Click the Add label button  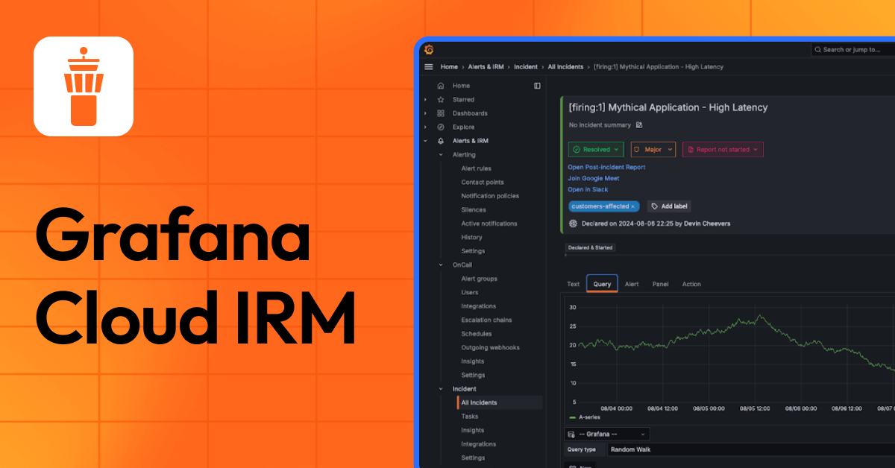click(668, 206)
